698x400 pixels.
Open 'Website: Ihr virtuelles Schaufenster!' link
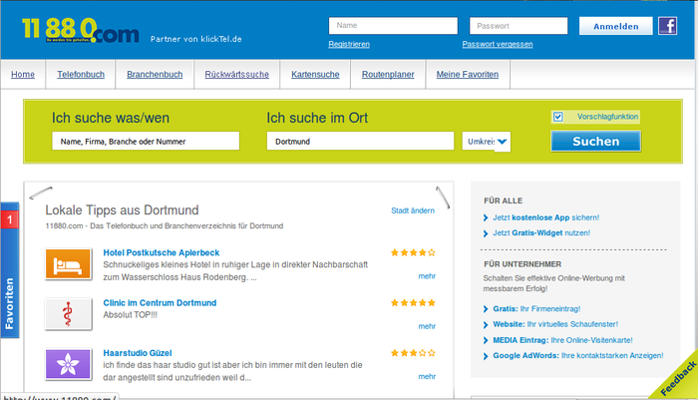[555, 324]
